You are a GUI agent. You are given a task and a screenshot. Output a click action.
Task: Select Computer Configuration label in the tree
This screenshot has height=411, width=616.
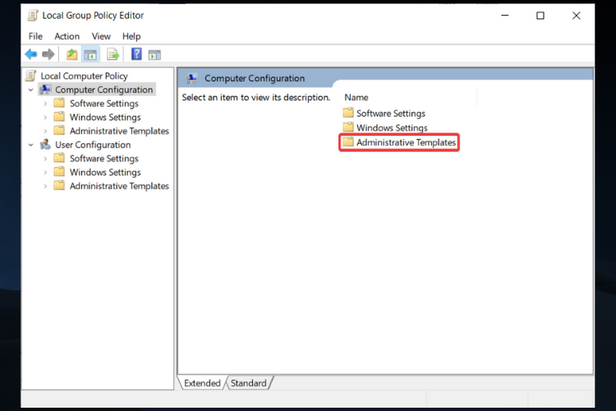click(x=103, y=90)
